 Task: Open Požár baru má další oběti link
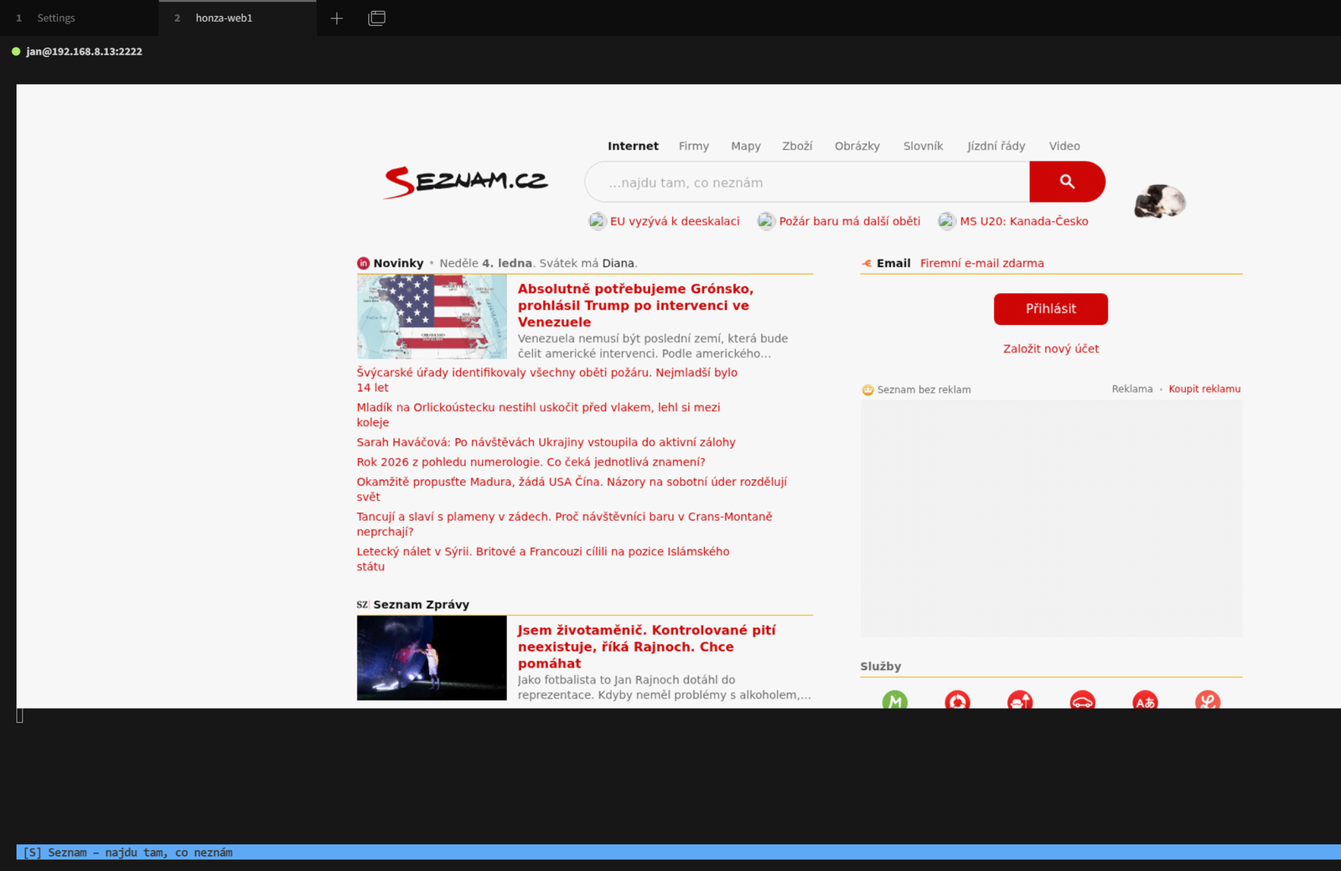850,221
